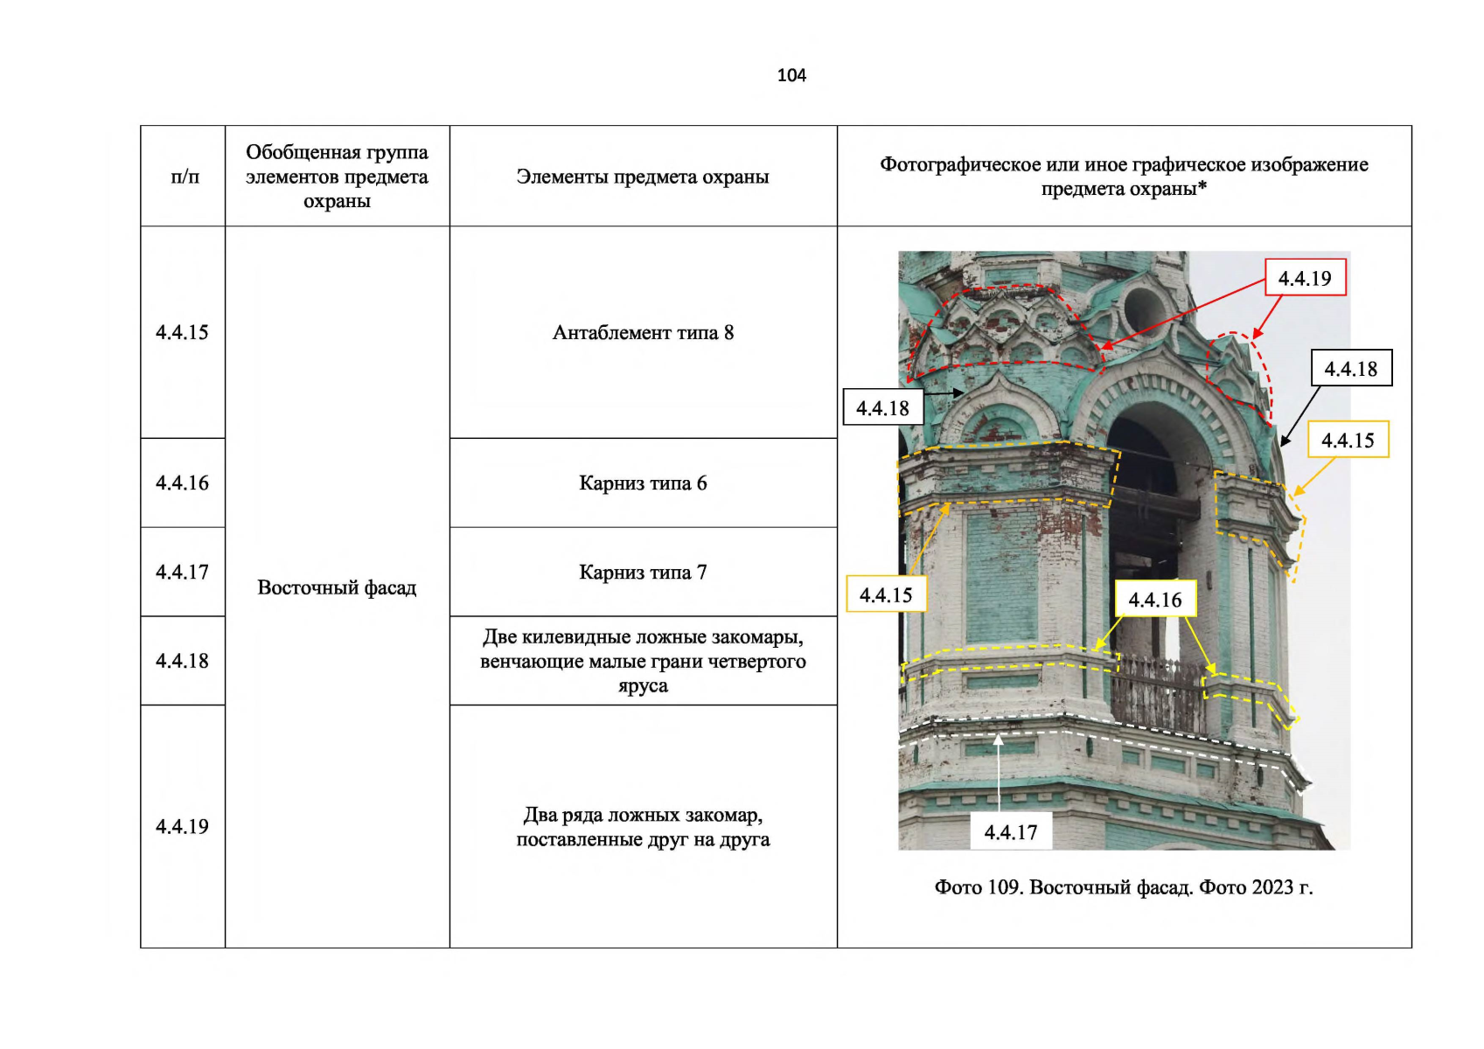Click 'Обобщенная группа элементов' column header
1484x1049 pixels.
click(x=337, y=177)
